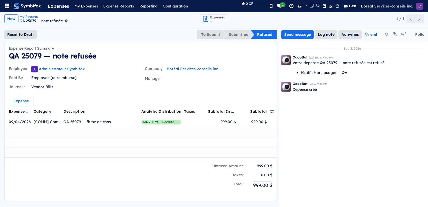
Task: Click the QA 25079 — Recrute… analytic tag
Action: coord(161,122)
